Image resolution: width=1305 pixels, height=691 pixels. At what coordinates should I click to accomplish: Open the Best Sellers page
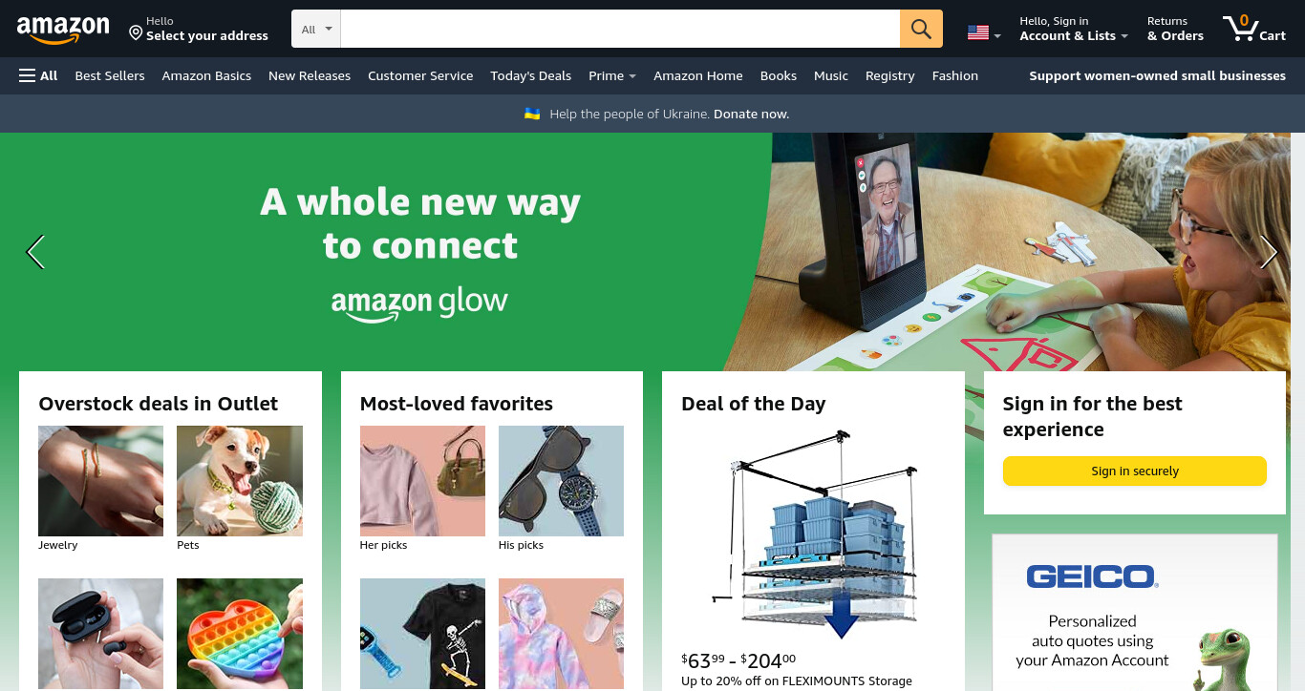click(110, 75)
